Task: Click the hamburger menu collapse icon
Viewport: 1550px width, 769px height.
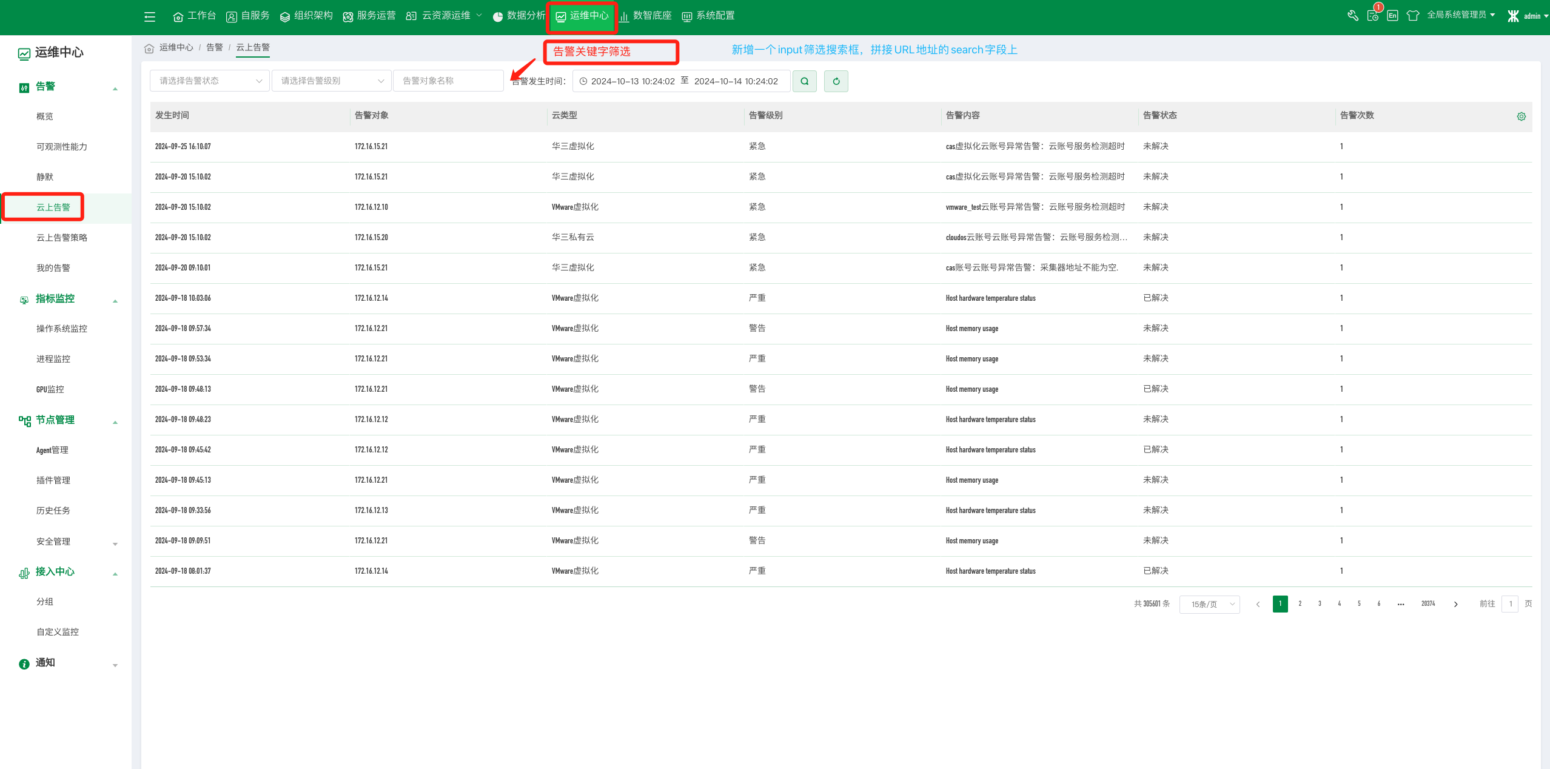Action: pyautogui.click(x=150, y=17)
